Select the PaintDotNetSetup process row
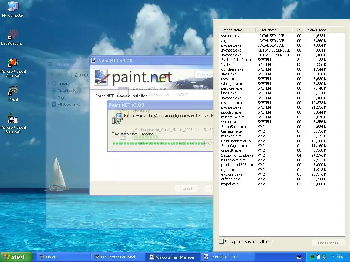The image size is (350, 262). [274, 141]
